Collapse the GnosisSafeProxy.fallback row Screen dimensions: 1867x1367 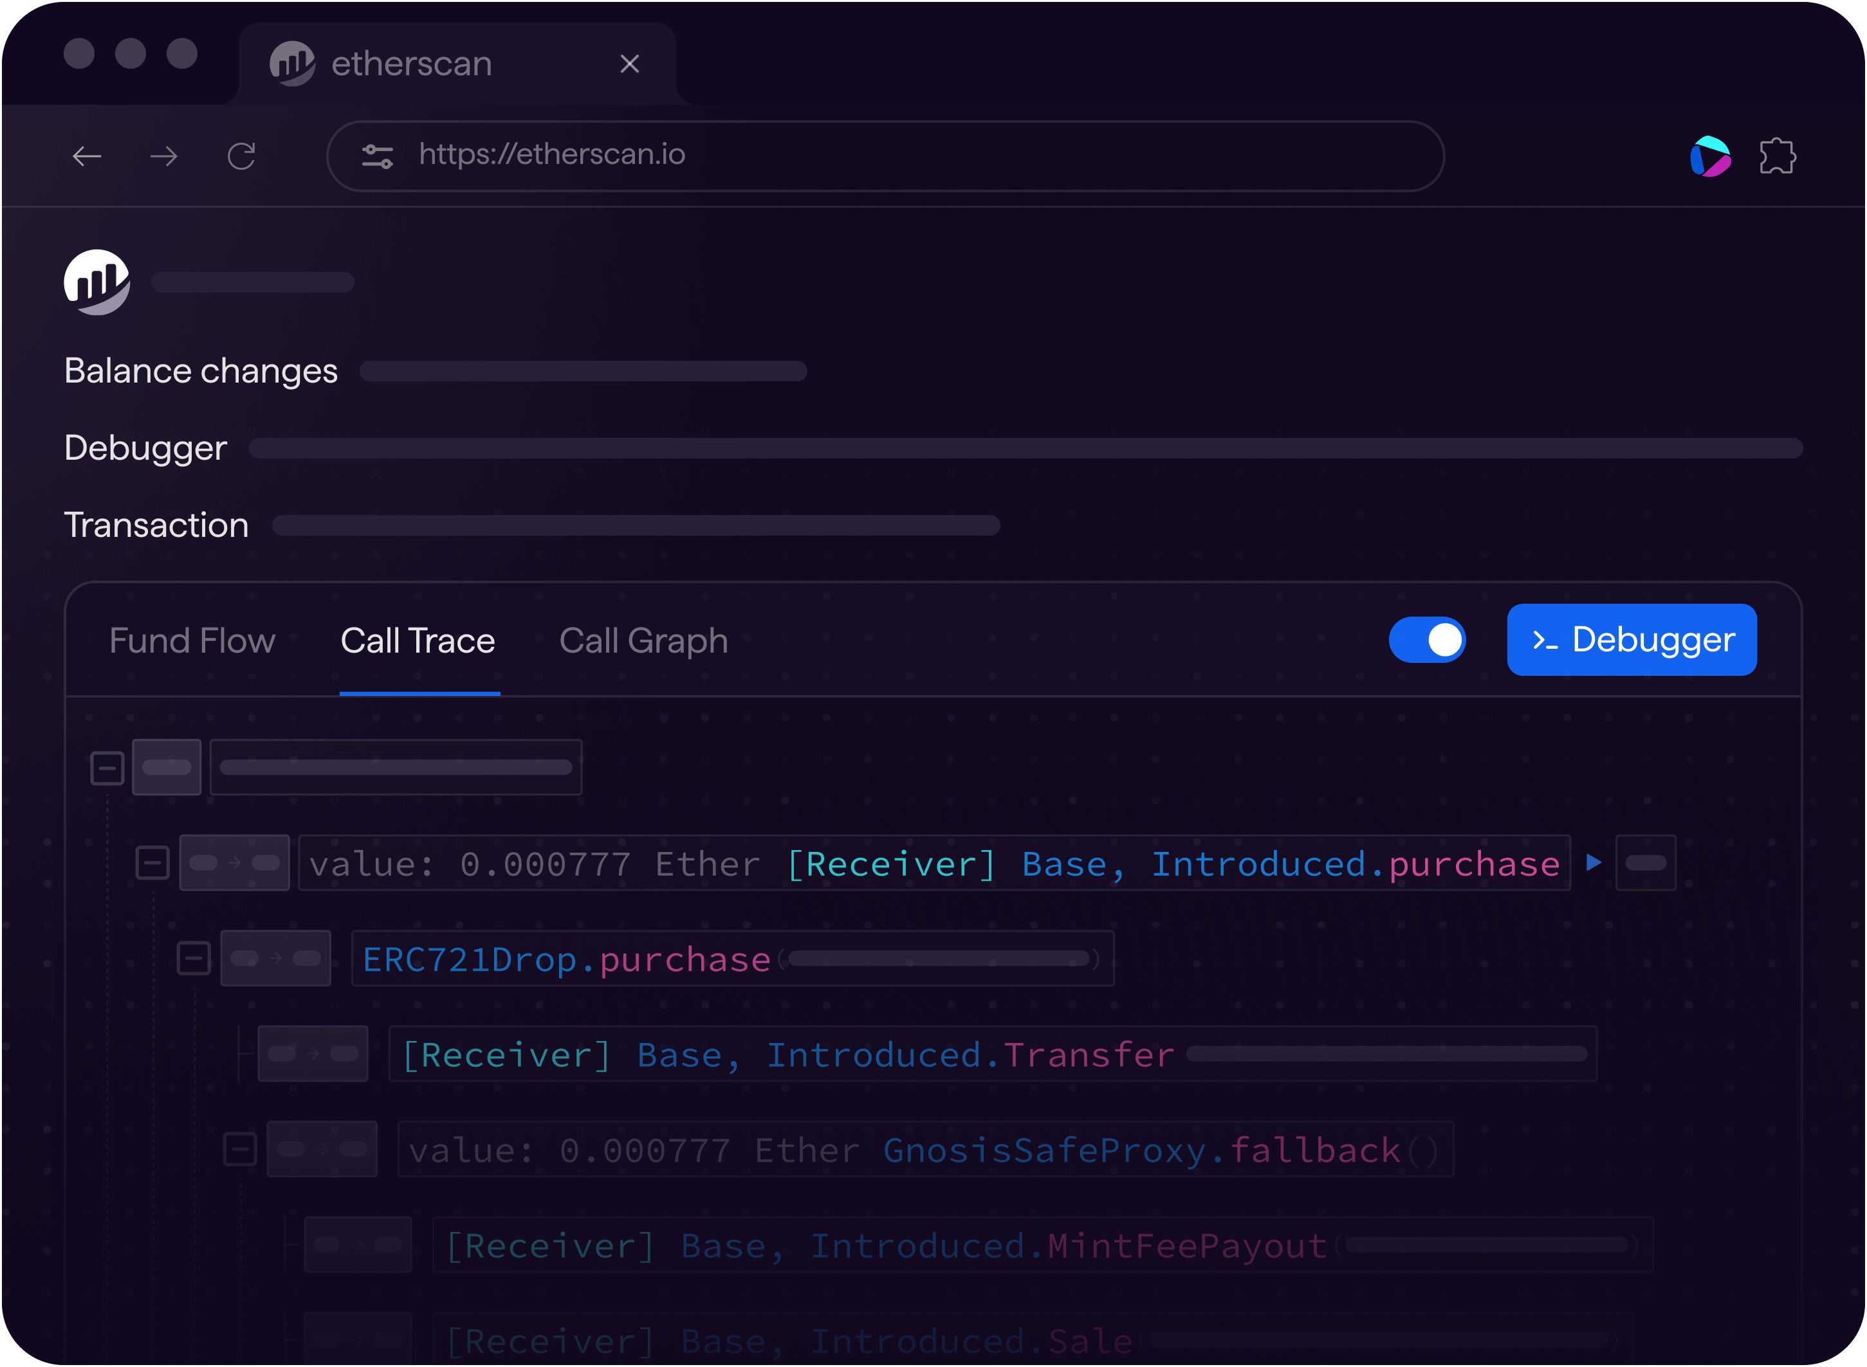point(240,1150)
